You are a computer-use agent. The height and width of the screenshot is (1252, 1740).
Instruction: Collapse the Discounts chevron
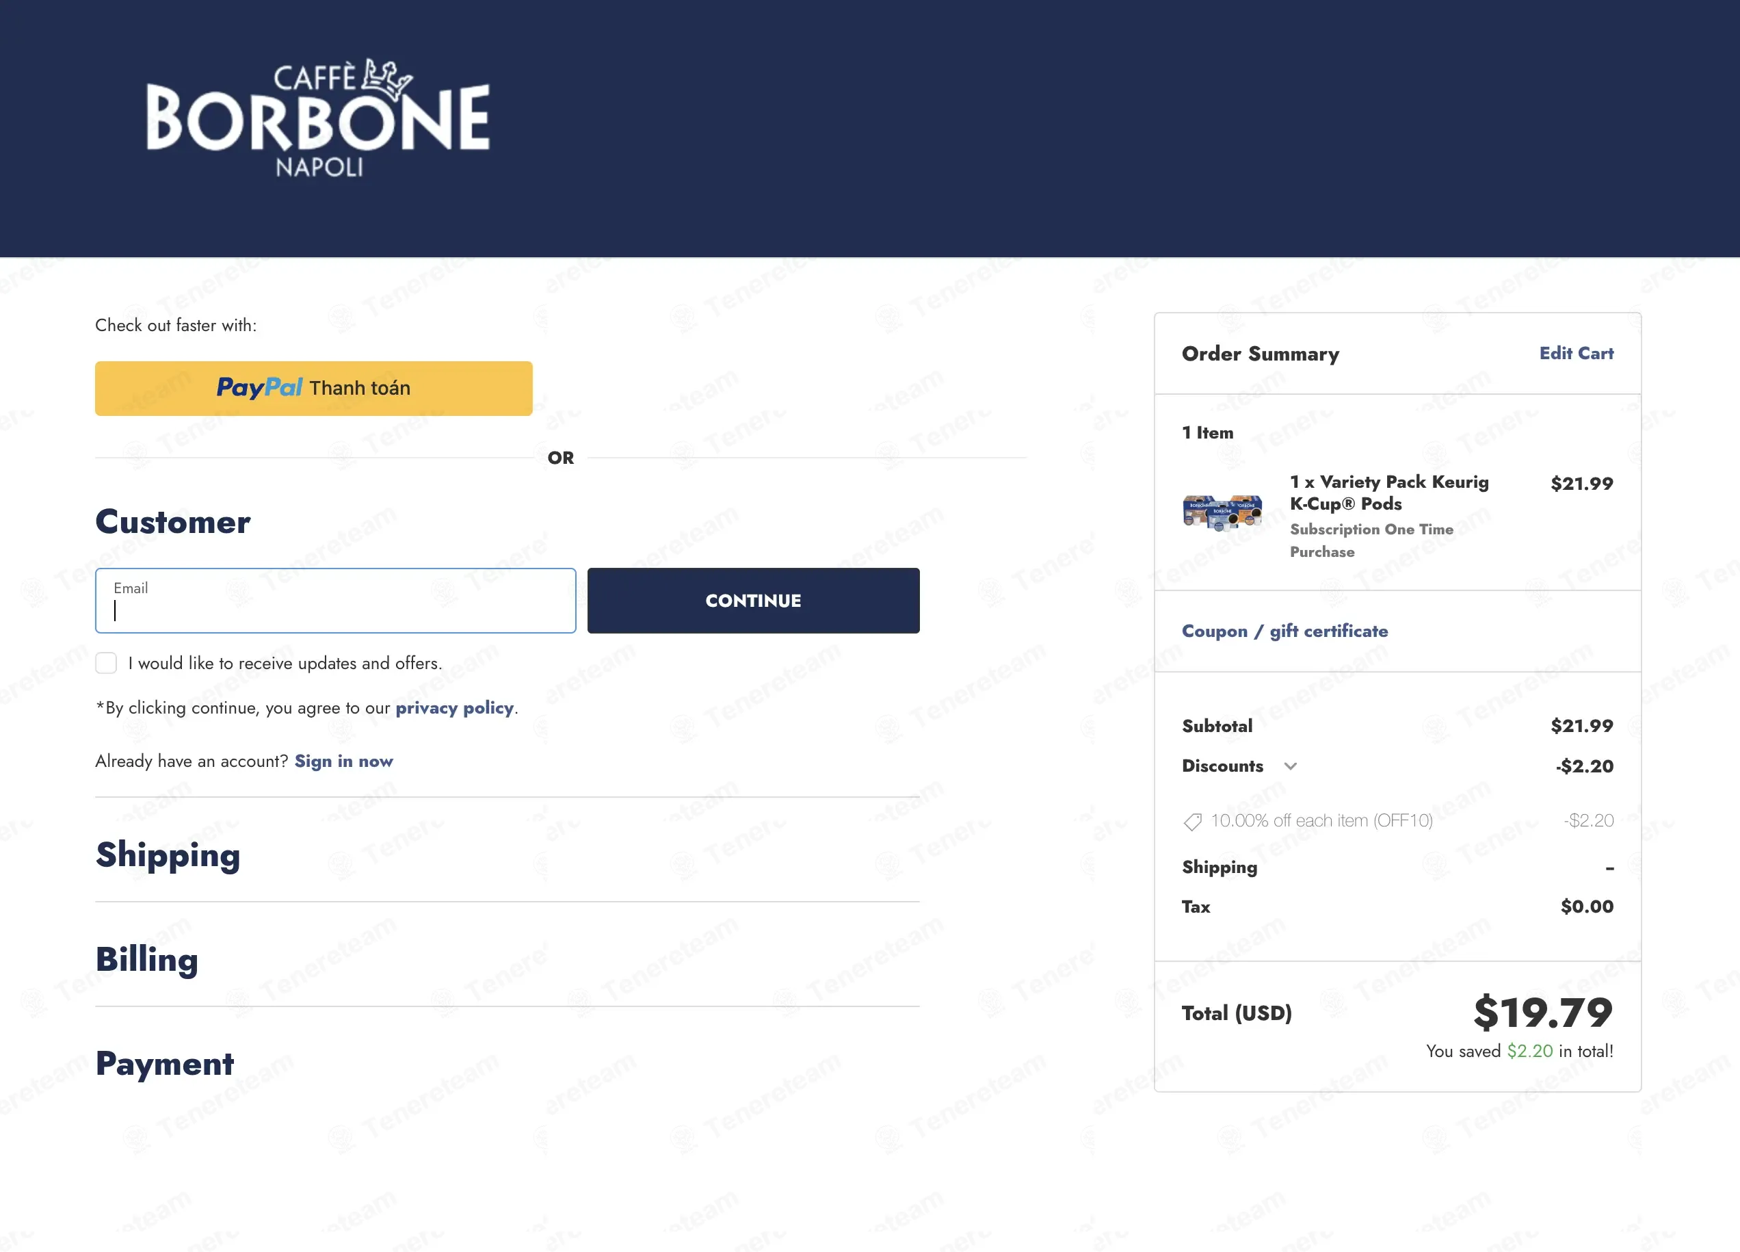coord(1291,766)
